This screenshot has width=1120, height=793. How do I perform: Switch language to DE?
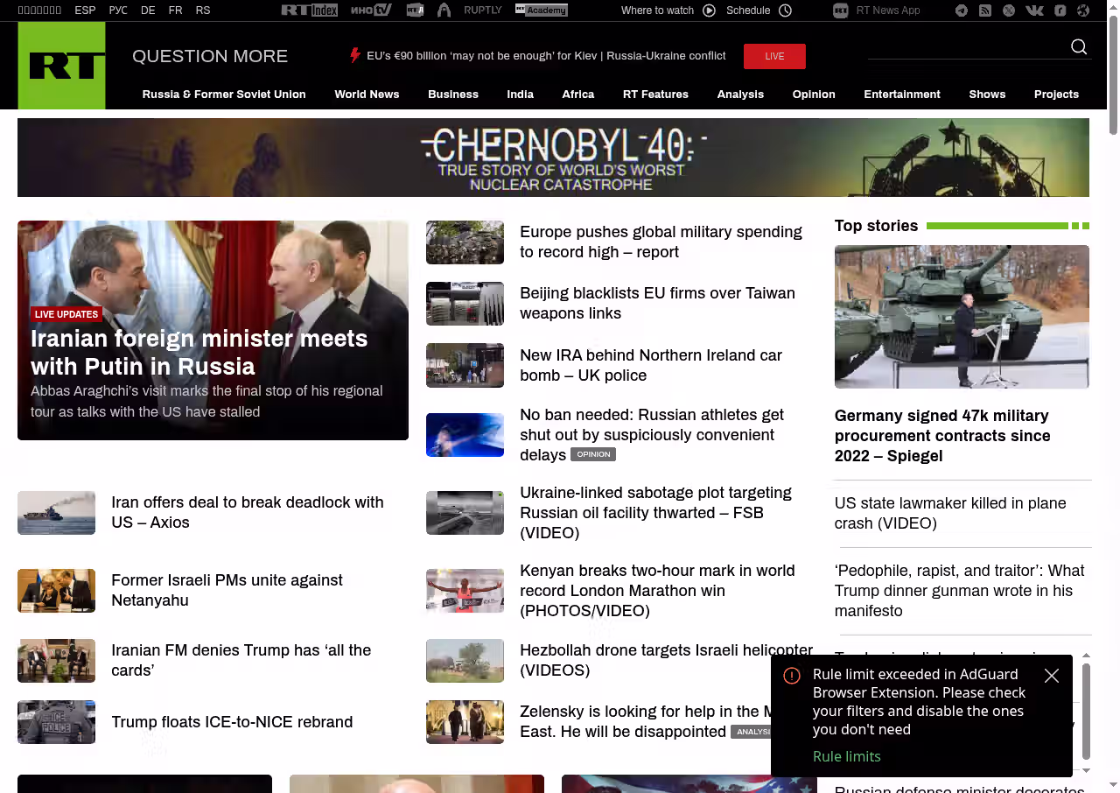coord(148,11)
